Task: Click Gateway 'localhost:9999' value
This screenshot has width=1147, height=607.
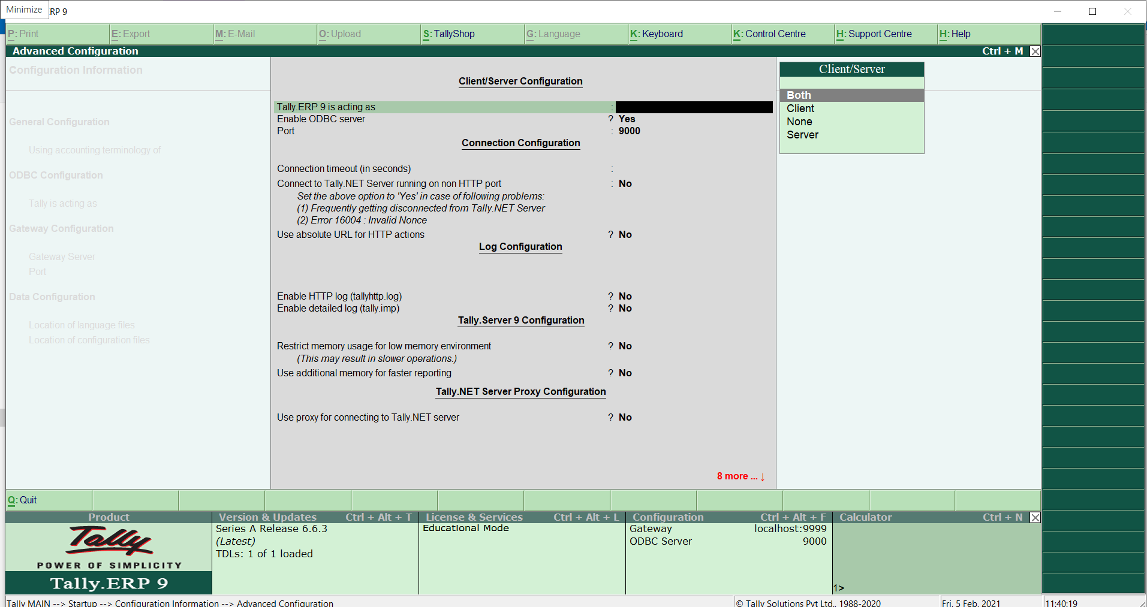Action: [790, 529]
